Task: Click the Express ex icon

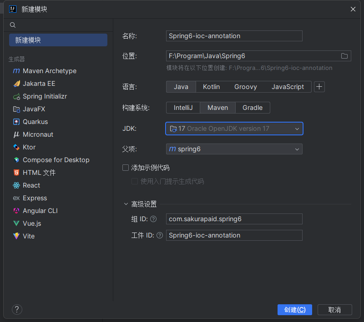Action: 16,198
